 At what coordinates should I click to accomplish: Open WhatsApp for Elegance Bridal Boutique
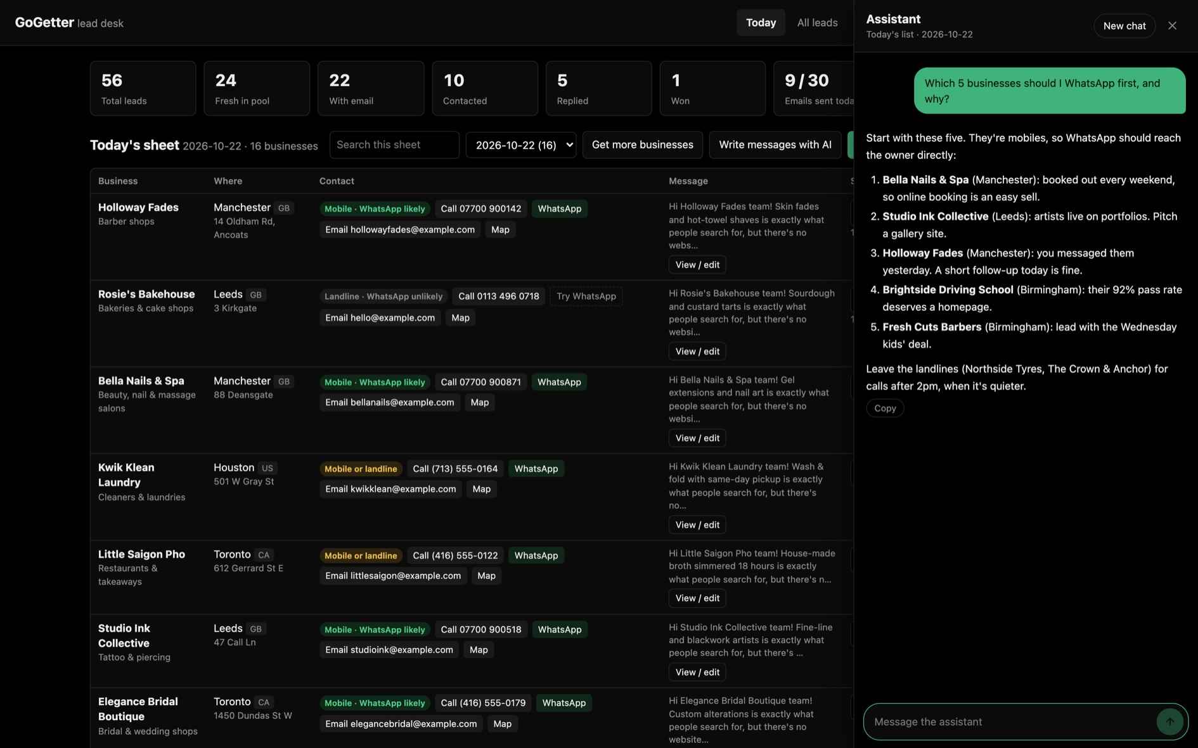click(x=564, y=704)
